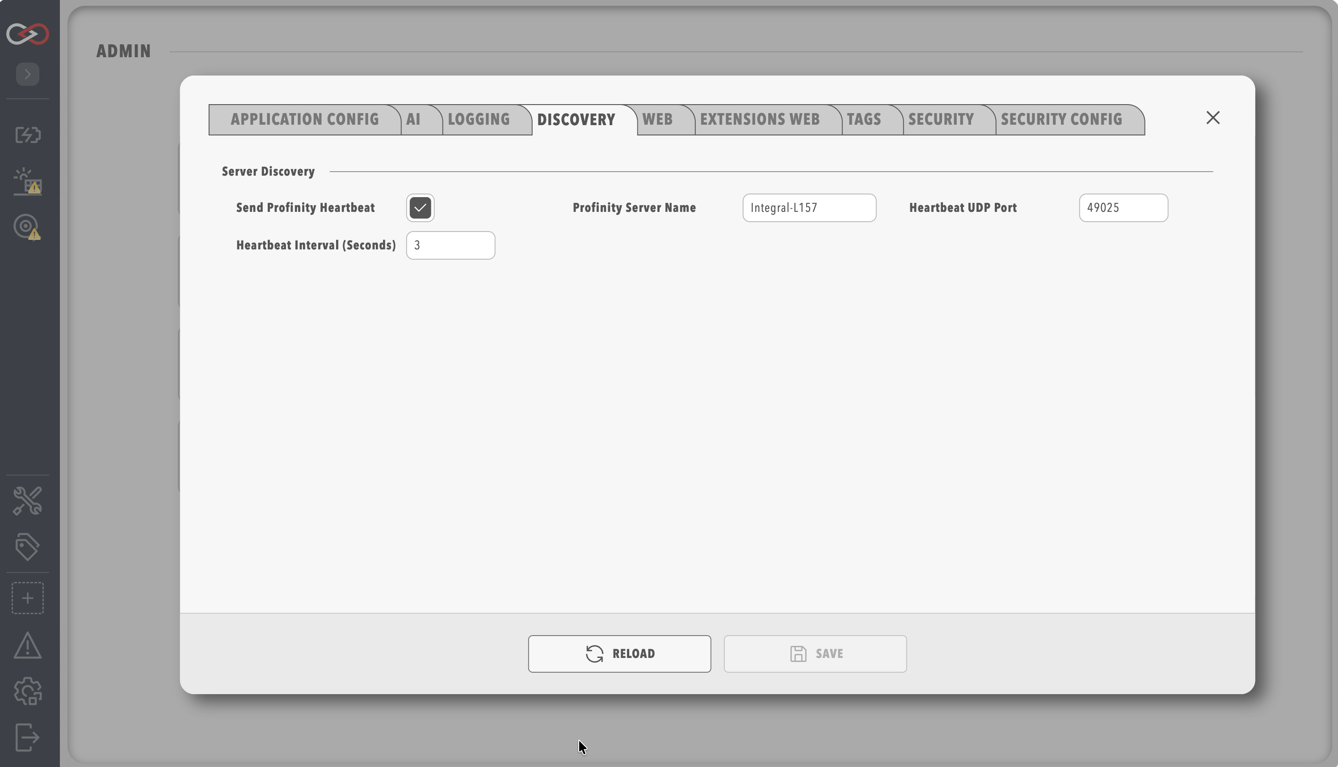
Task: Click the infinity logo in the sidebar
Action: pyautogui.click(x=28, y=34)
